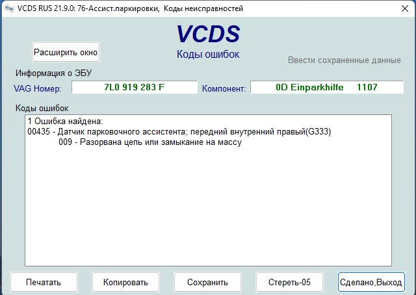
Task: Click the VCDS title bar icon
Action: [9, 8]
